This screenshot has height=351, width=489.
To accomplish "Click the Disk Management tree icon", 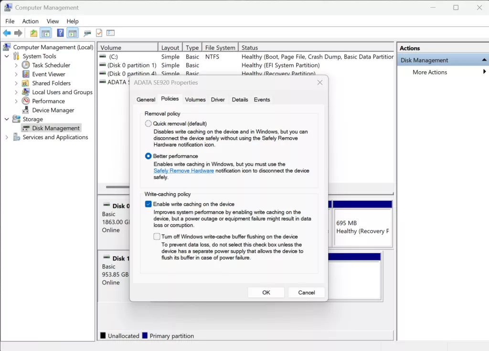I will (x=26, y=128).
